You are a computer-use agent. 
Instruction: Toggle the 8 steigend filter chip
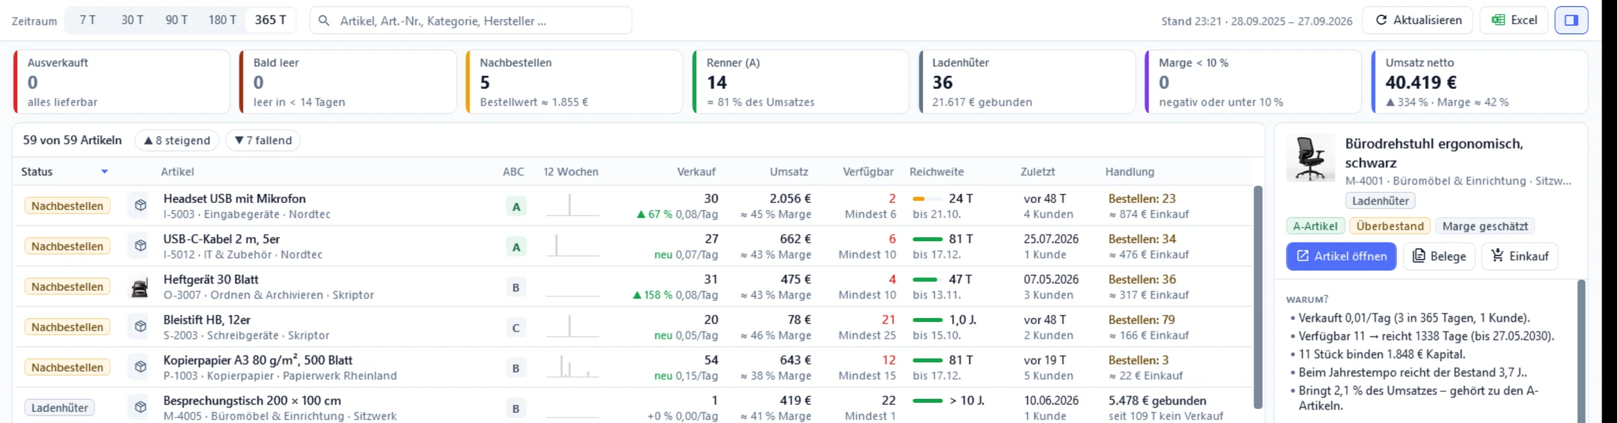(177, 140)
